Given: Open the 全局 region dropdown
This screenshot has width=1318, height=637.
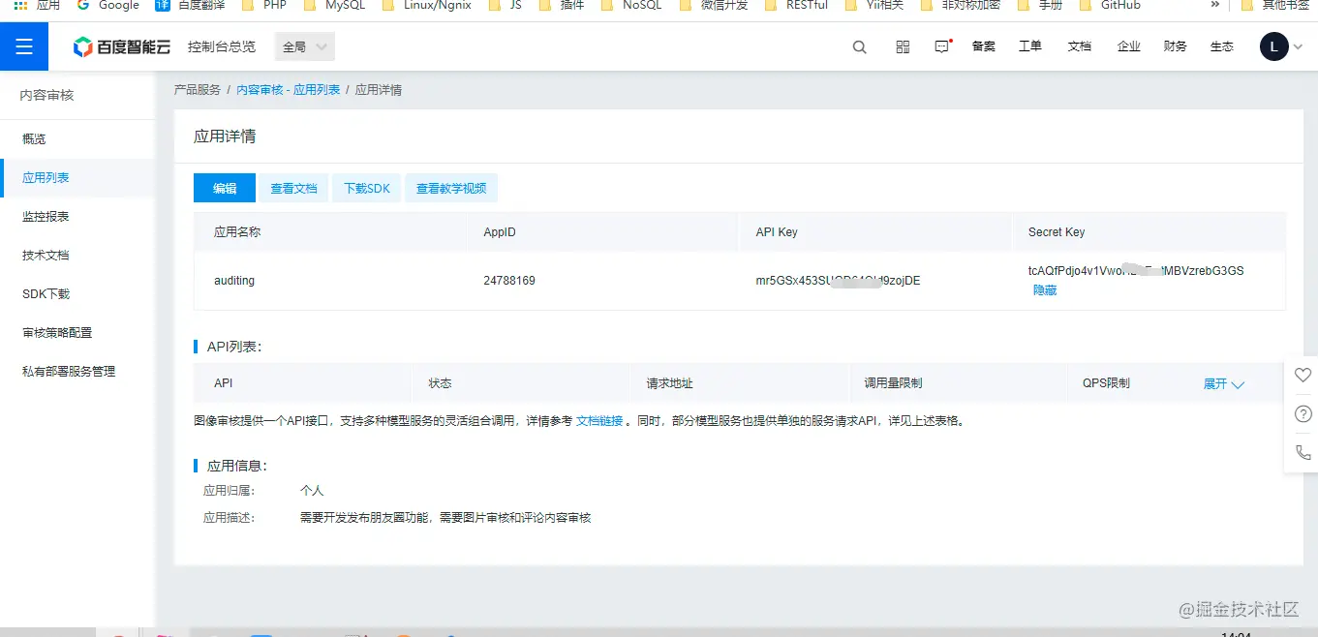Looking at the screenshot, I should 305,46.
